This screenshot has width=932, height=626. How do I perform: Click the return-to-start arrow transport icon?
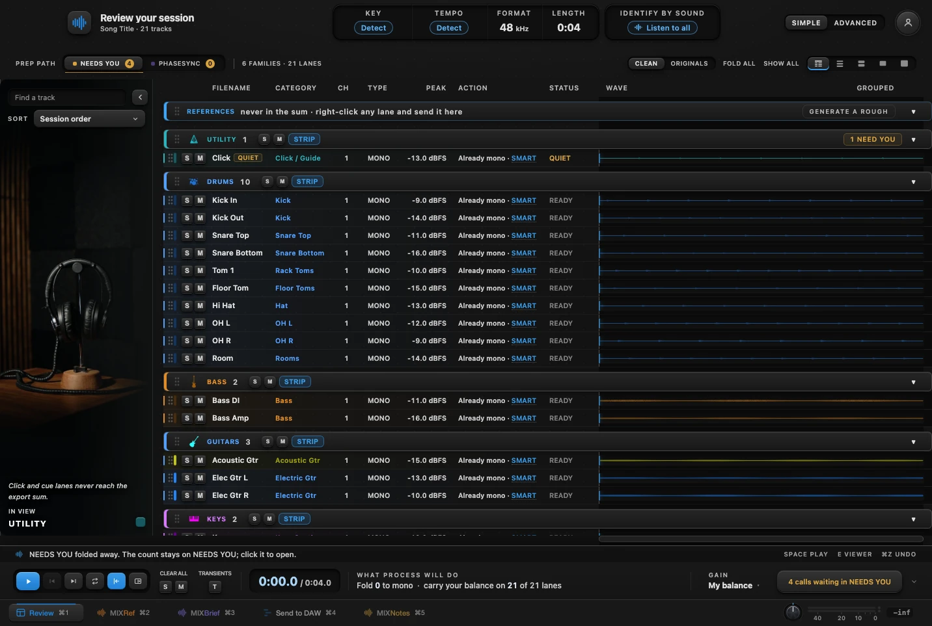[x=116, y=581]
